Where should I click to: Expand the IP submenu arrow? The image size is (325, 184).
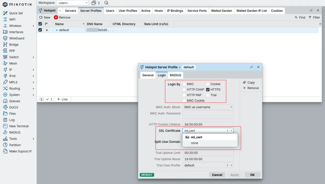click(x=33, y=70)
